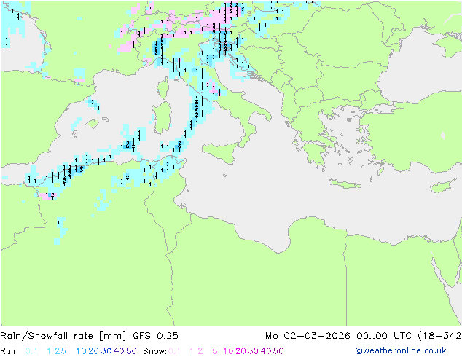Click the rain legend value 20
Screen dimensions: 462x357
tap(93, 351)
